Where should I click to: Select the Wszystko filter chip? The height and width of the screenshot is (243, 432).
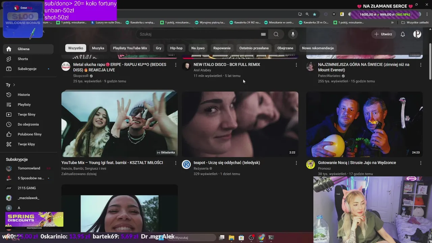(x=76, y=48)
